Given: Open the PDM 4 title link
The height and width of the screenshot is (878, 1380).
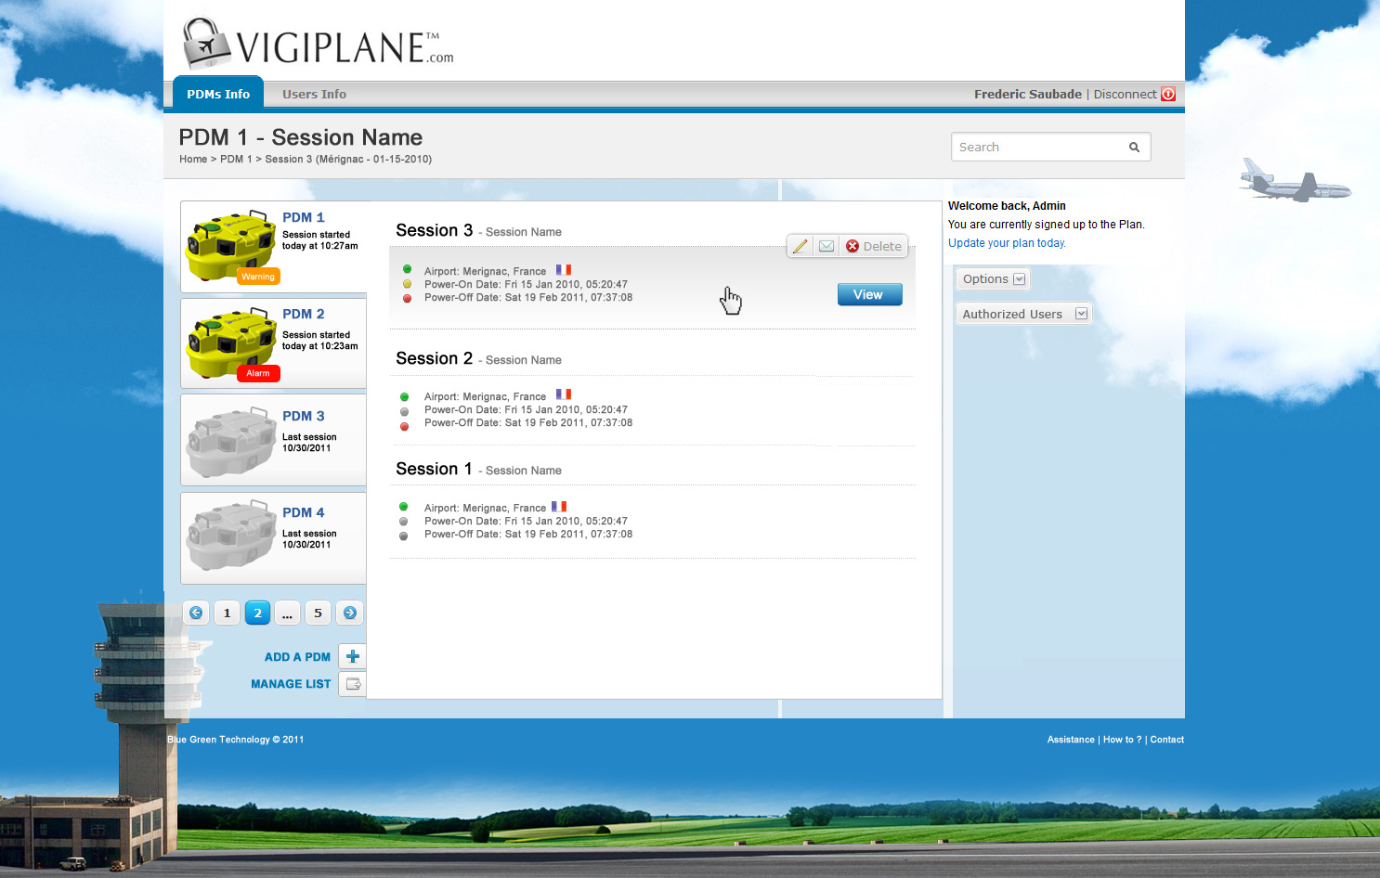Looking at the screenshot, I should [304, 512].
